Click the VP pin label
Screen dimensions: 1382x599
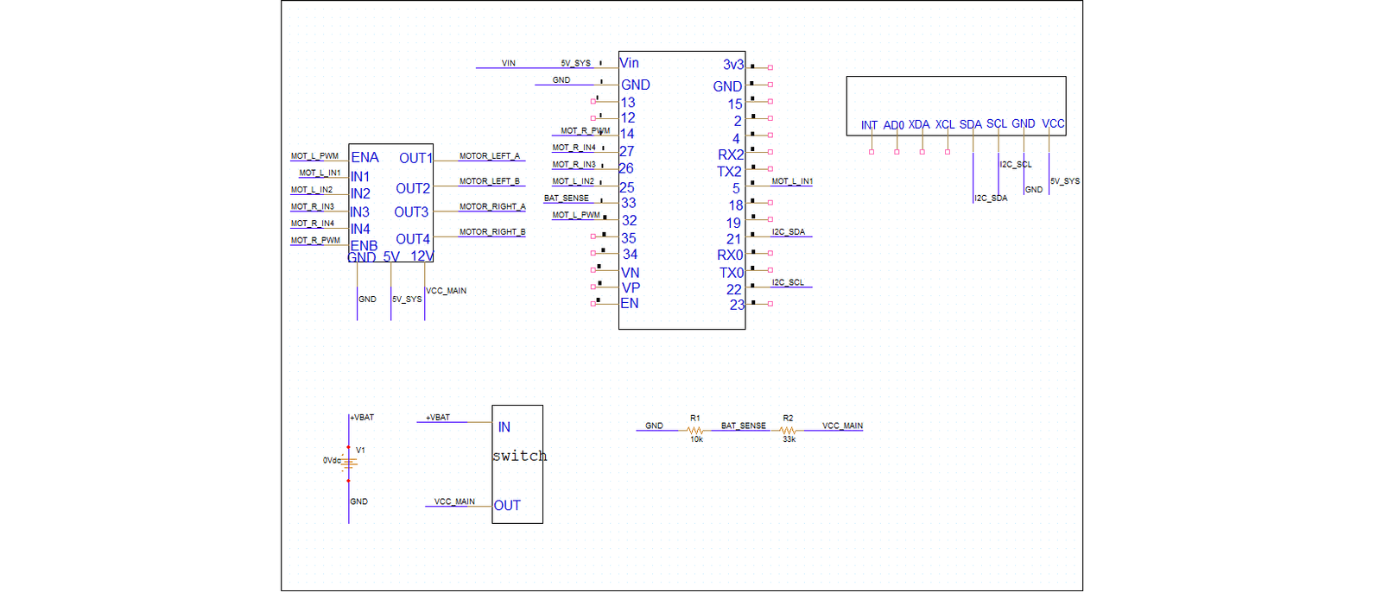pyautogui.click(x=631, y=288)
